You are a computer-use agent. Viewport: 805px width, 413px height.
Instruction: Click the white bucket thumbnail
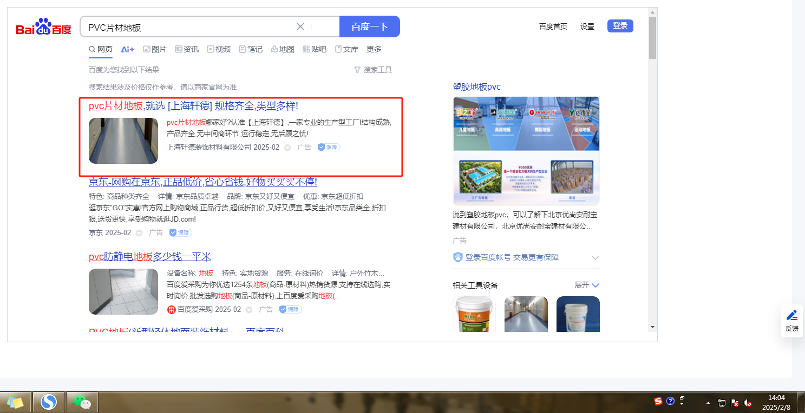tap(578, 314)
